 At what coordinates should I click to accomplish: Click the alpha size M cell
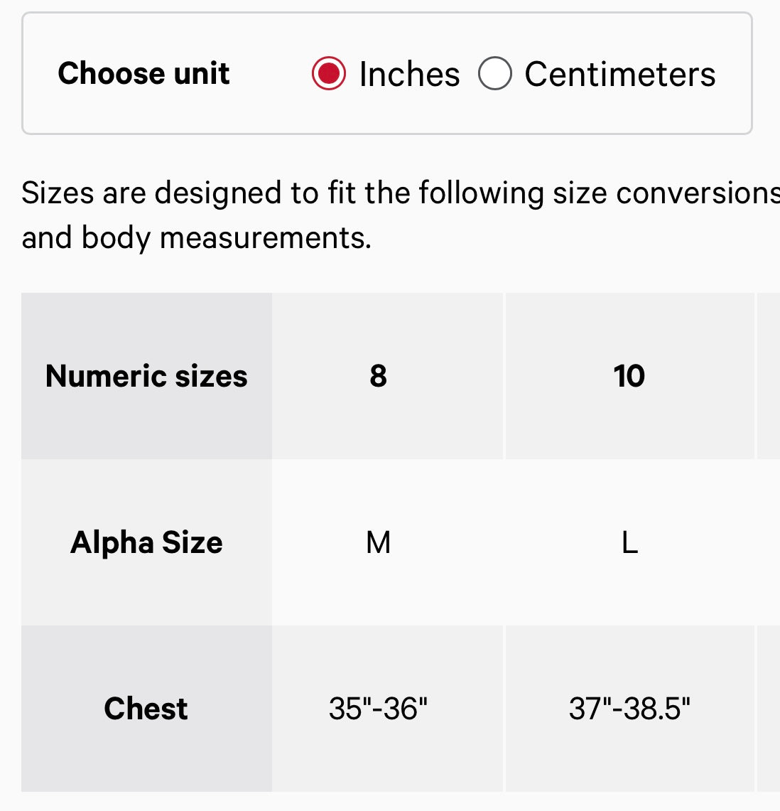[378, 542]
